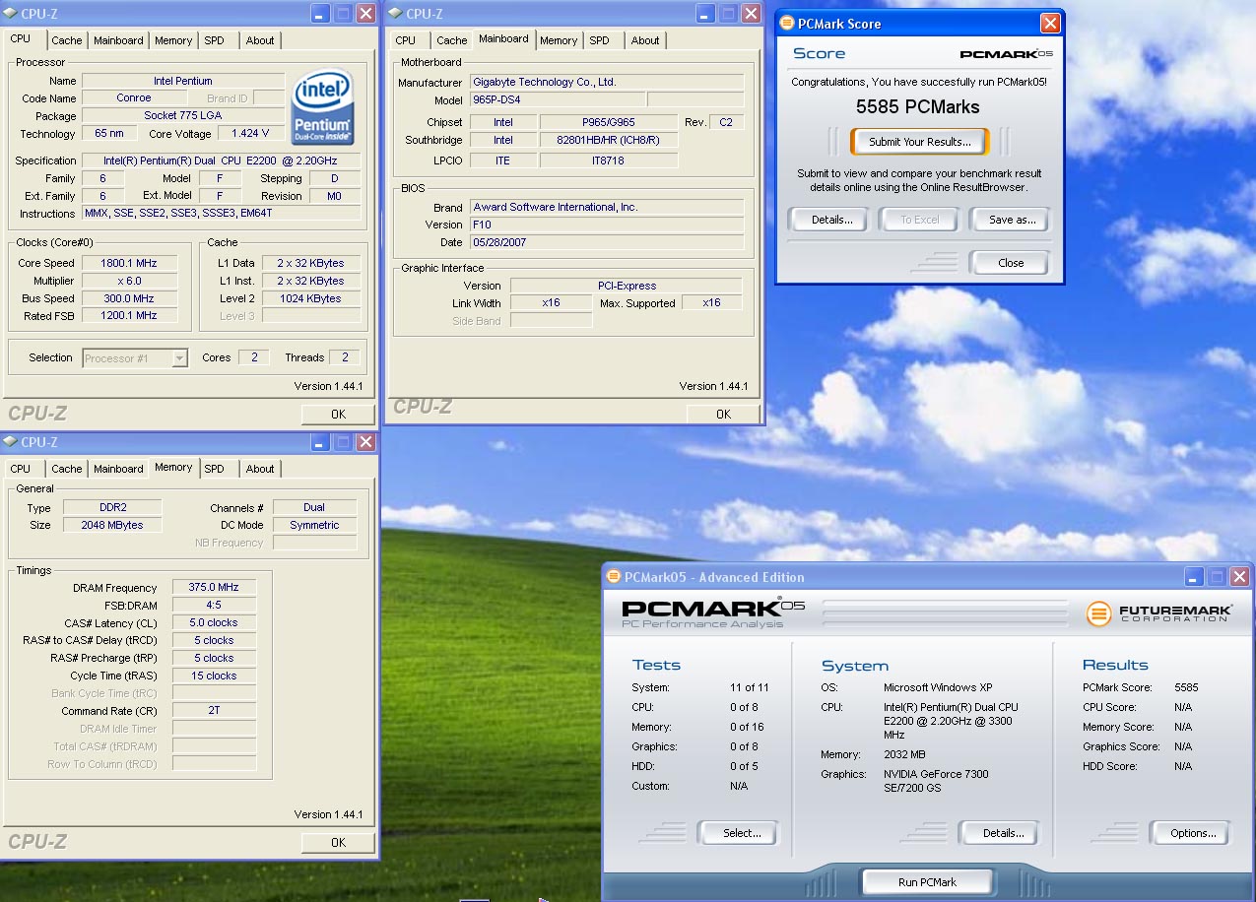
Task: Click Close button in PCMark Score dialog
Action: [x=1011, y=263]
